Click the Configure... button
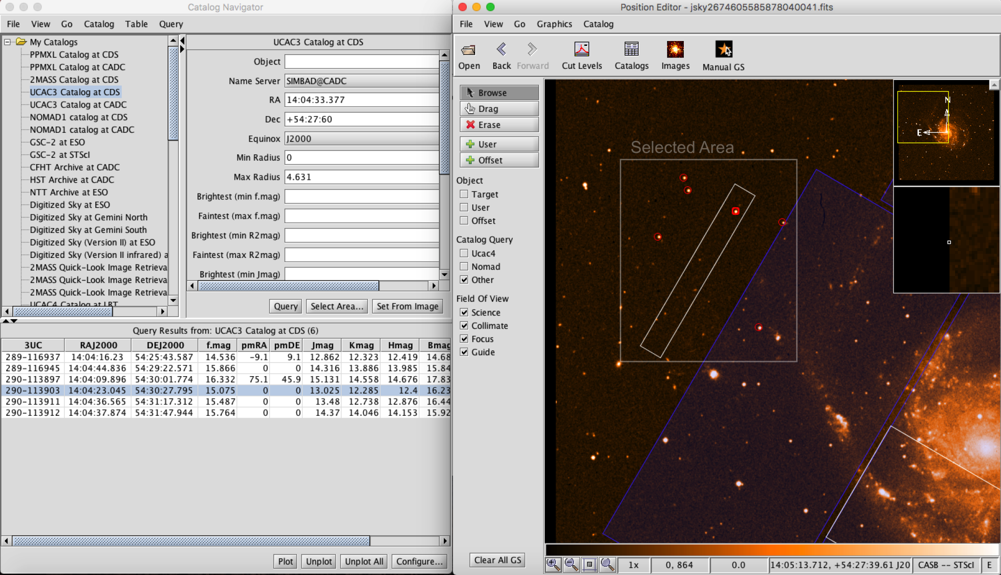Viewport: 1001px width, 575px height. (x=419, y=561)
